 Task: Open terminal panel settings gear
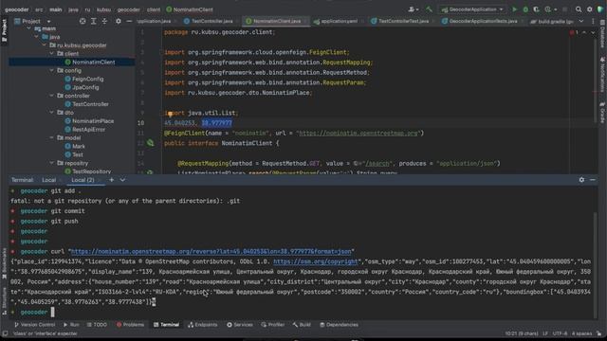tap(581, 180)
